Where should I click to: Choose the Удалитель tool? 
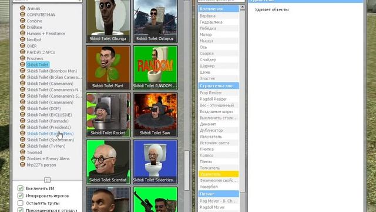219,174
